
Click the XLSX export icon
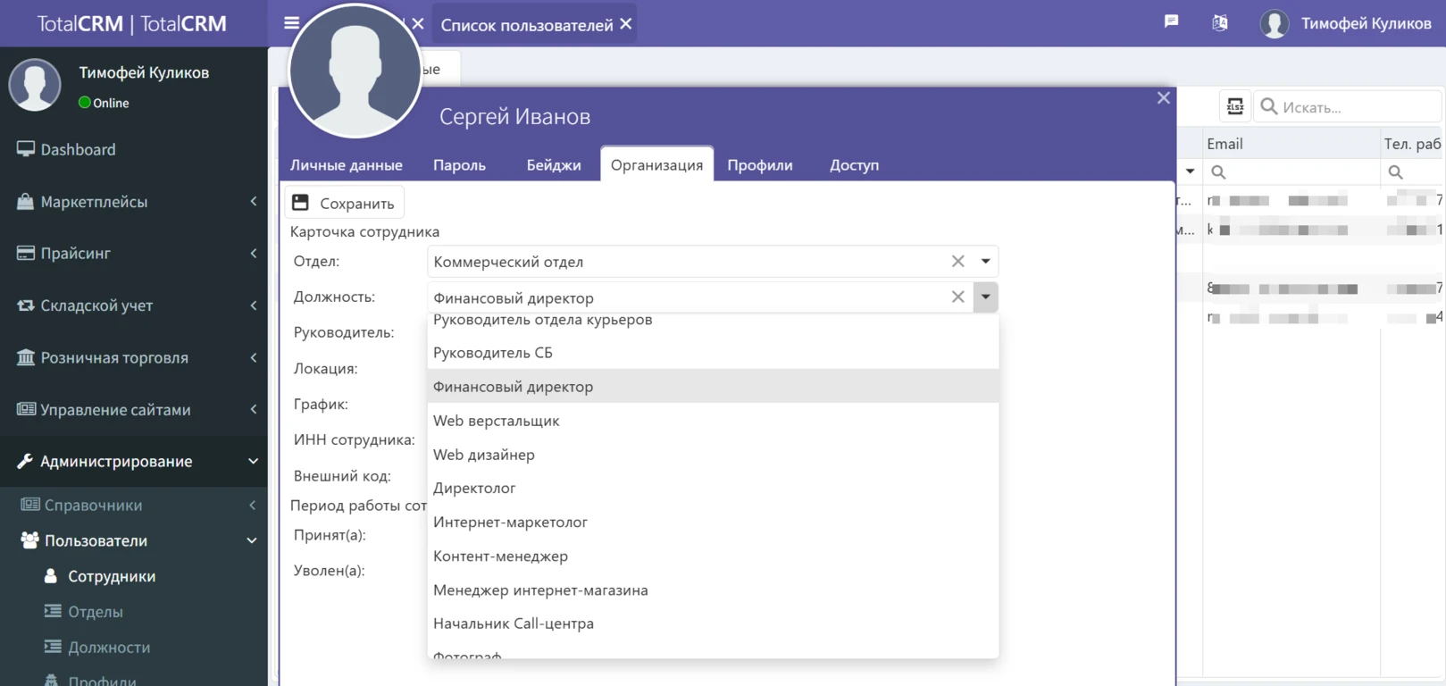pyautogui.click(x=1234, y=107)
